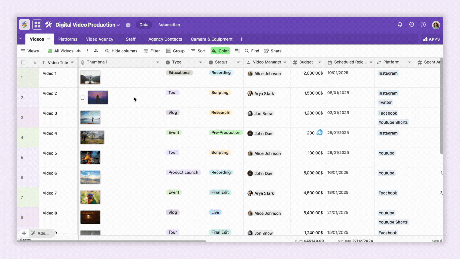The width and height of the screenshot is (460, 259).
Task: Select Video 5 title cell
Action: pos(58,157)
